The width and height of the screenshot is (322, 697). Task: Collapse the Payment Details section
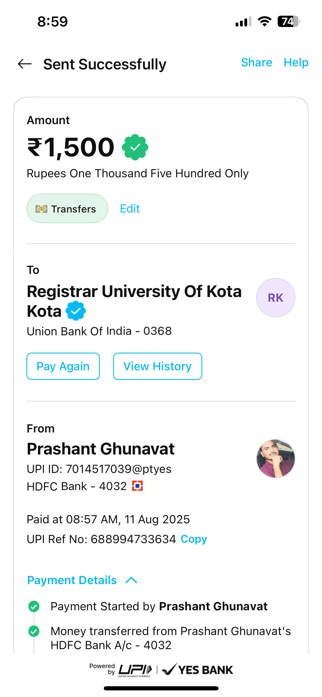[x=72, y=580]
